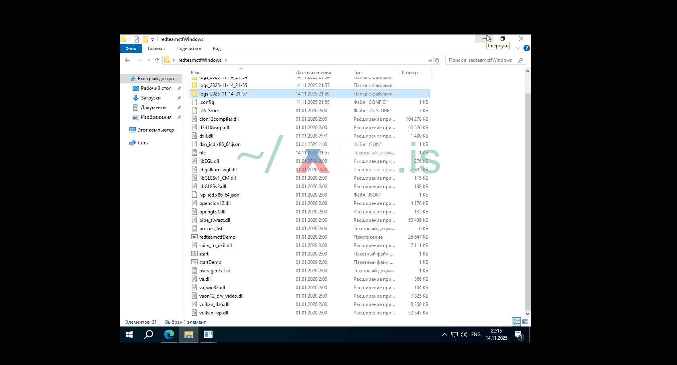Open taskbar Search
This screenshot has width=677, height=365.
coord(149,335)
